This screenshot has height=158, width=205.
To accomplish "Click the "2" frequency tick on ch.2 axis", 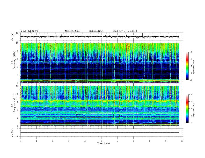I will tap(18, 118).
